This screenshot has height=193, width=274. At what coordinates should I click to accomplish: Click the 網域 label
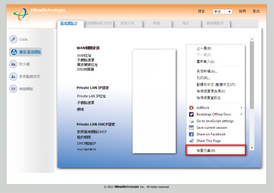(81, 109)
